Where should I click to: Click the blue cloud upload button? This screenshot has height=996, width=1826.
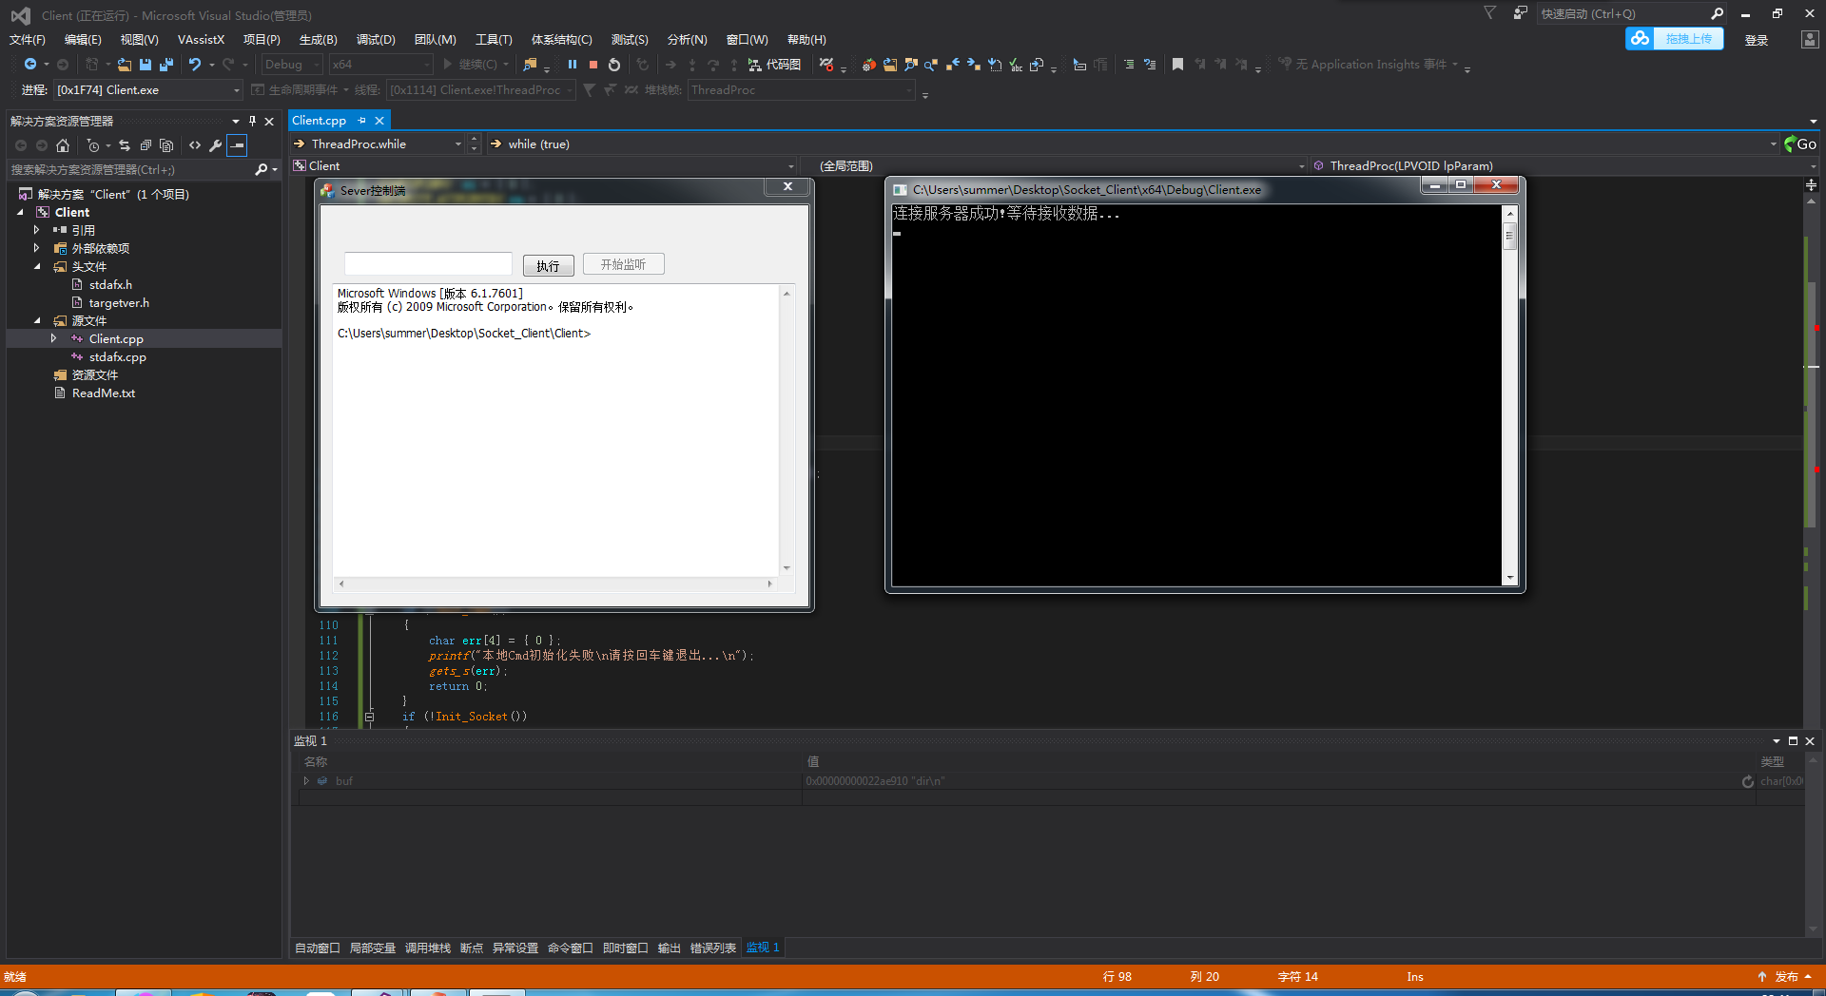(1674, 39)
